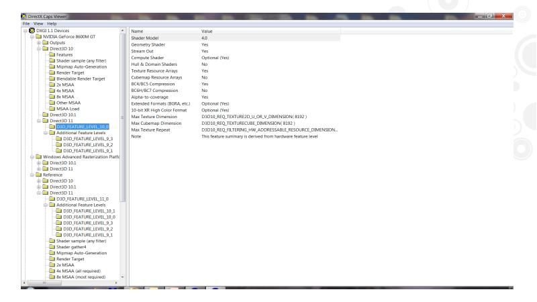This screenshot has height=302, width=537.
Task: Click the Blendable Render Target folder icon
Action: coord(51,79)
